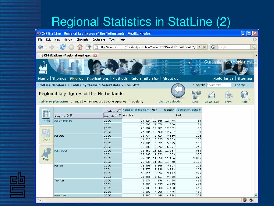This screenshot has width=274, height=206.
Task: Open the Sitemap link
Action: (x=245, y=79)
